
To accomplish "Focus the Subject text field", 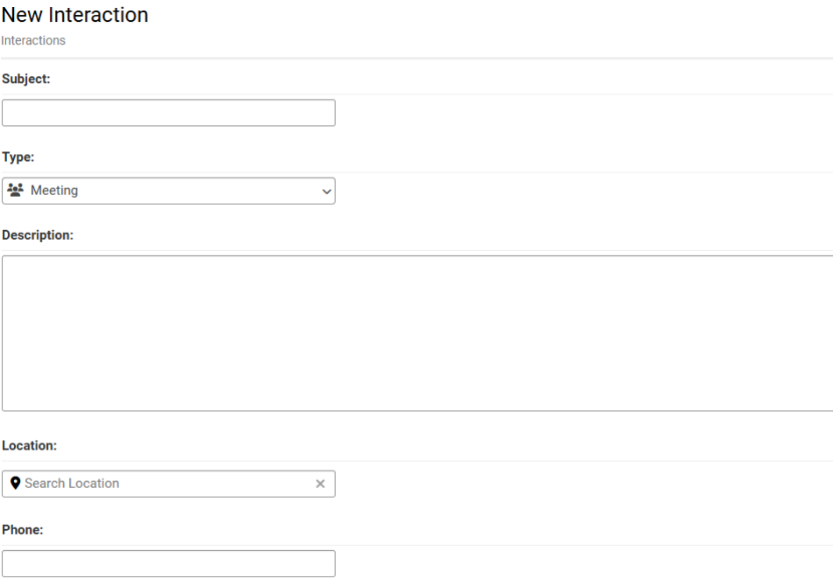I will coord(168,113).
